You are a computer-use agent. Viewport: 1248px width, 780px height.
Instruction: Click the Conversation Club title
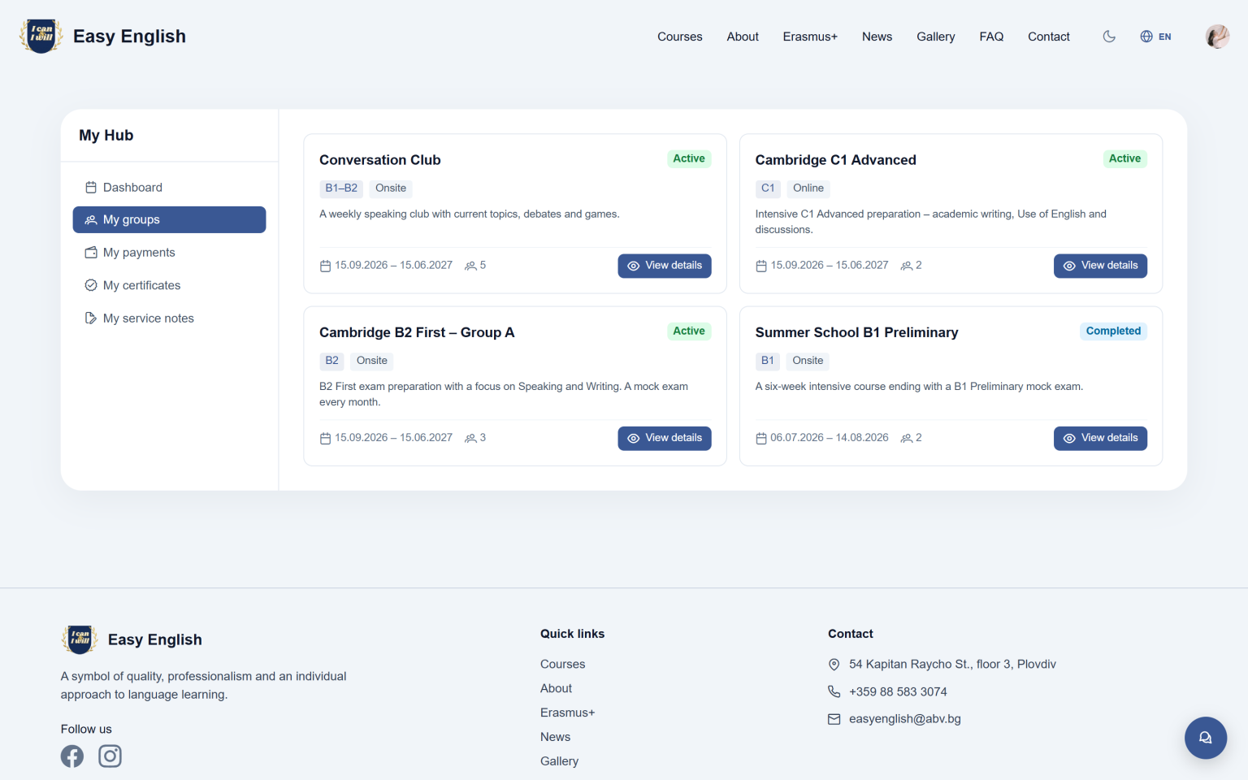380,160
